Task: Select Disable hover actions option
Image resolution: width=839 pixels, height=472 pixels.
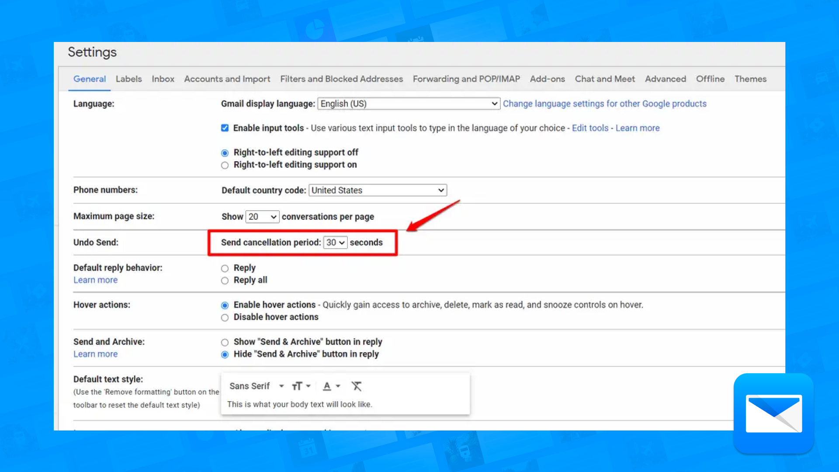Action: 225,318
